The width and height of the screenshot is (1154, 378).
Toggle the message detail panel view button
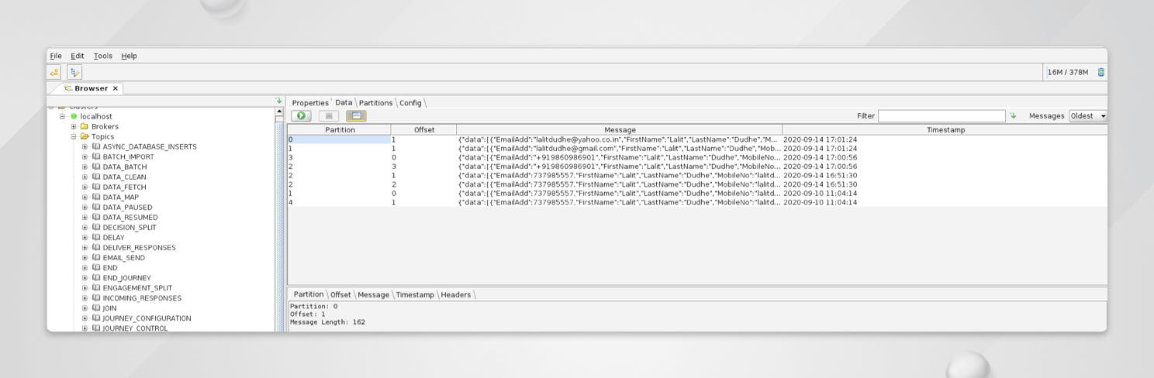pyautogui.click(x=356, y=116)
